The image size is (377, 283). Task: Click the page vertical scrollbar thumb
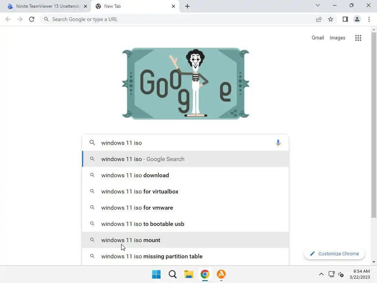pos(374,125)
